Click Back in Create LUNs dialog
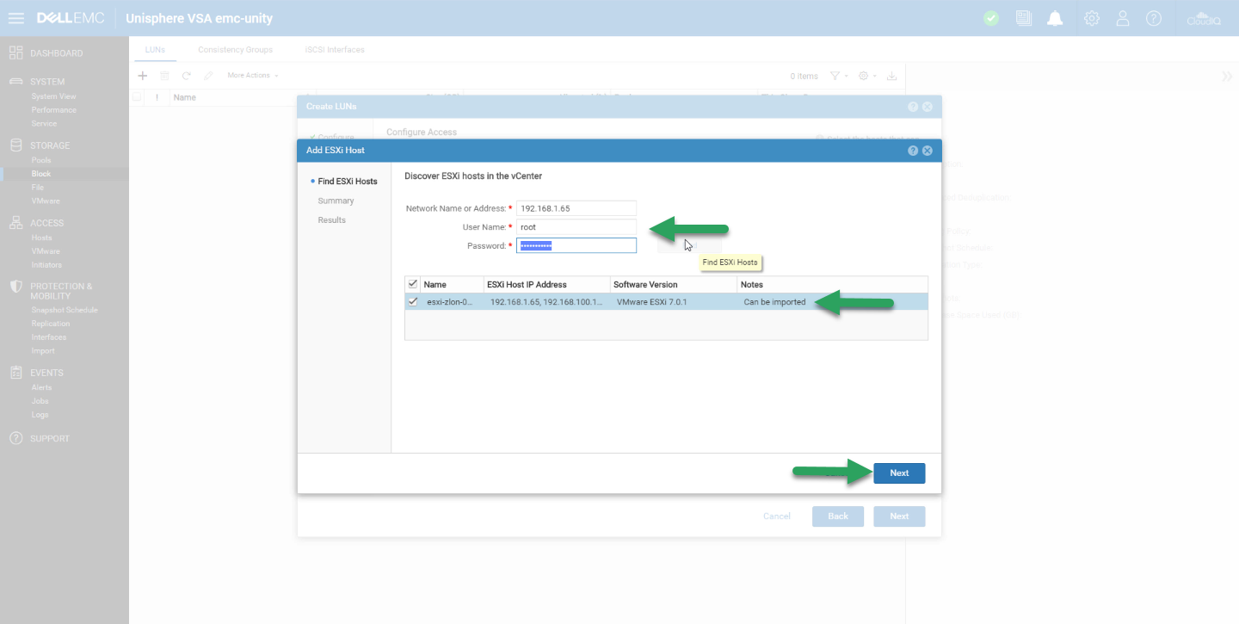Screen dimensions: 1239x624 [838, 516]
